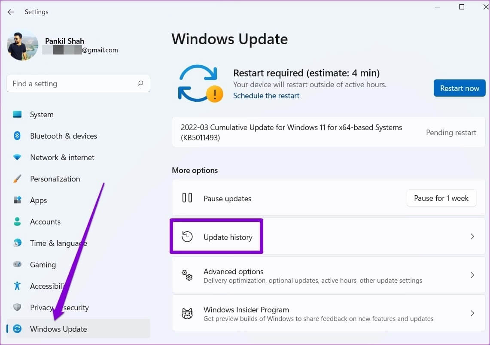This screenshot has width=490, height=345.
Task: Open Bluetooth & devices settings
Action: pyautogui.click(x=78, y=136)
